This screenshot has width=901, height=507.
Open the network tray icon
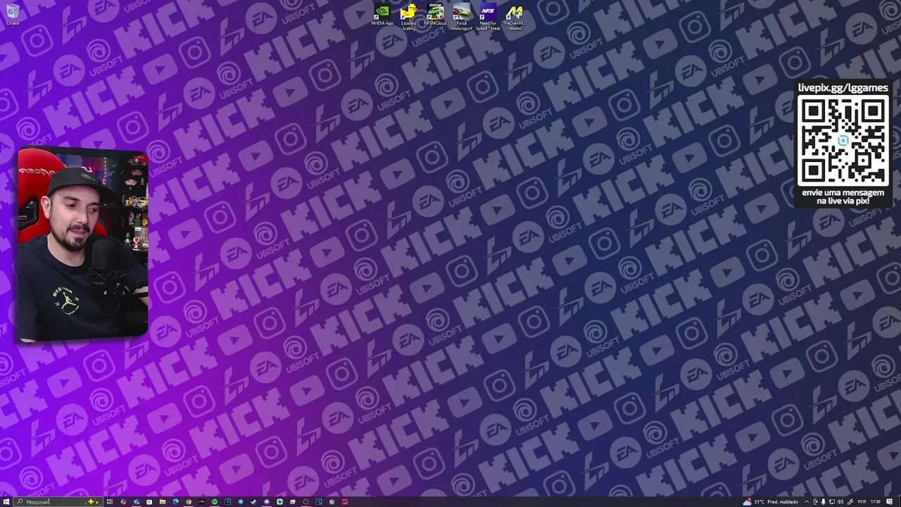(x=832, y=501)
